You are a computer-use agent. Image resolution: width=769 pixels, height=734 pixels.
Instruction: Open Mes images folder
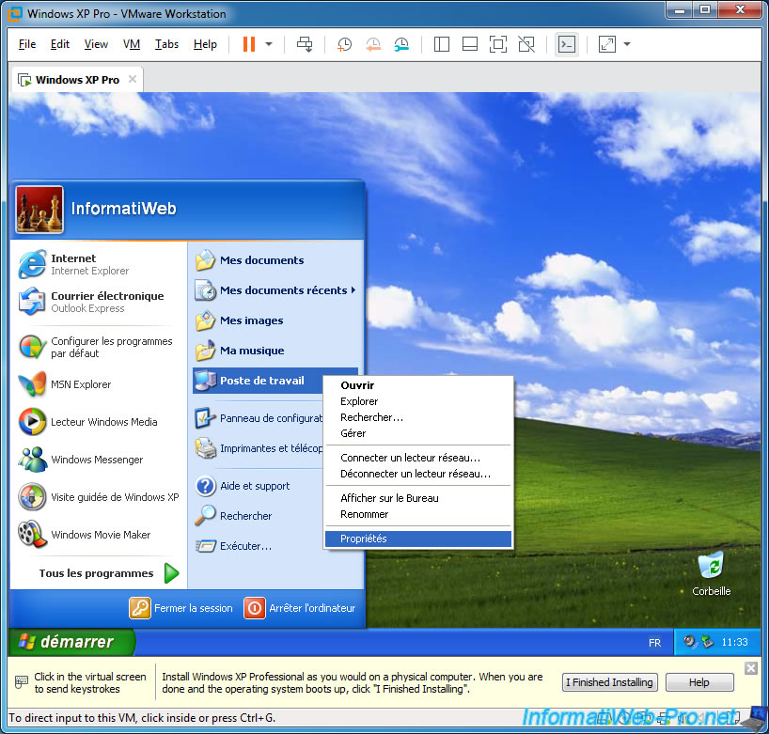point(275,320)
